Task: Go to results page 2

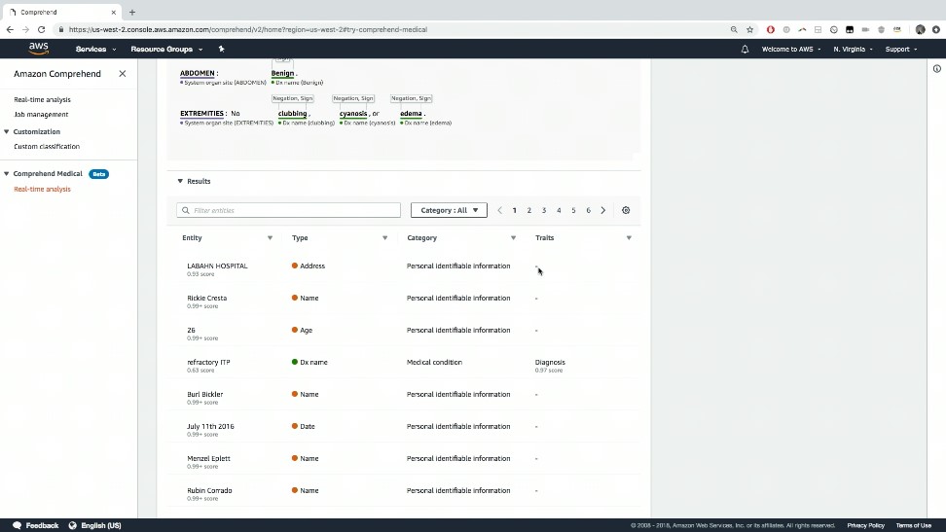Action: [529, 210]
